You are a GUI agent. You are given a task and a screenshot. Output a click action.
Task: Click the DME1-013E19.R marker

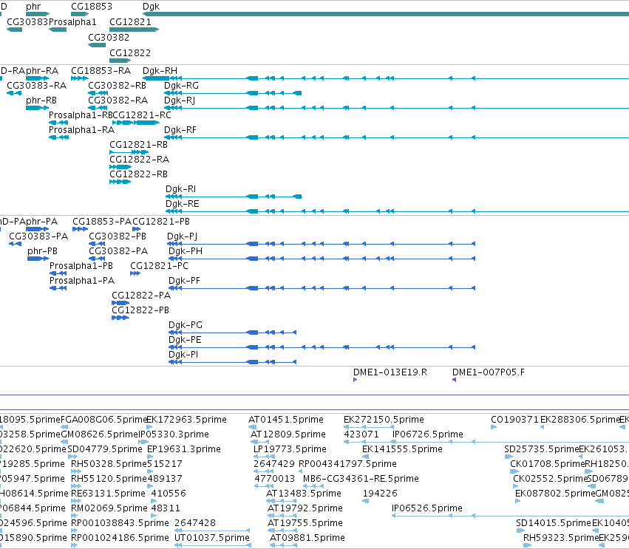point(355,380)
